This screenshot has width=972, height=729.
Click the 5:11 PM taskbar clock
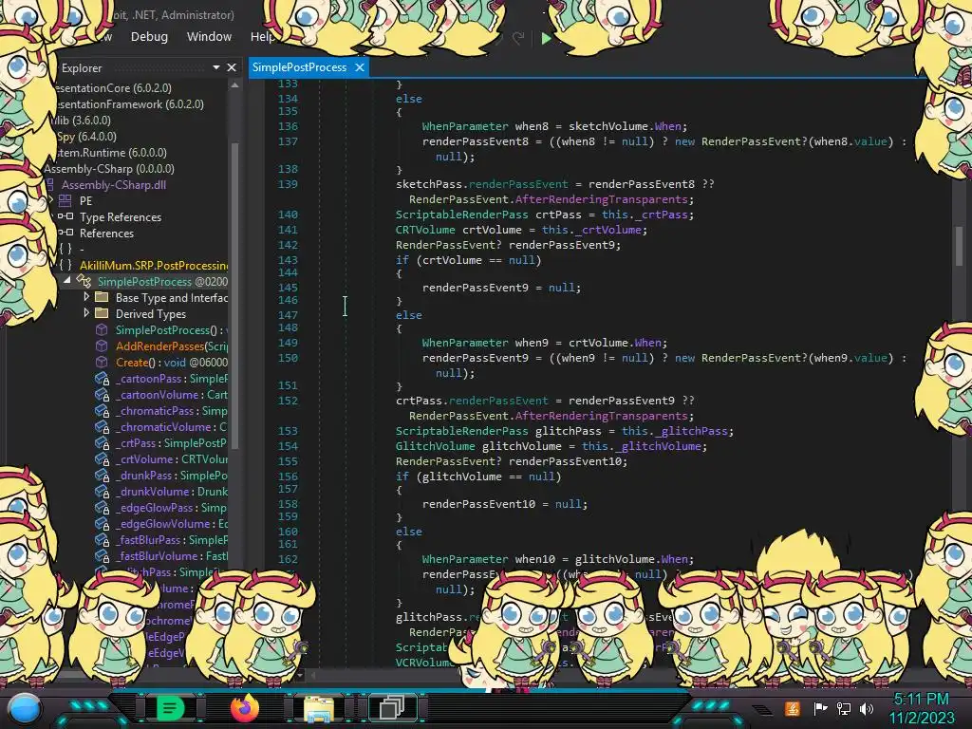coord(921,700)
